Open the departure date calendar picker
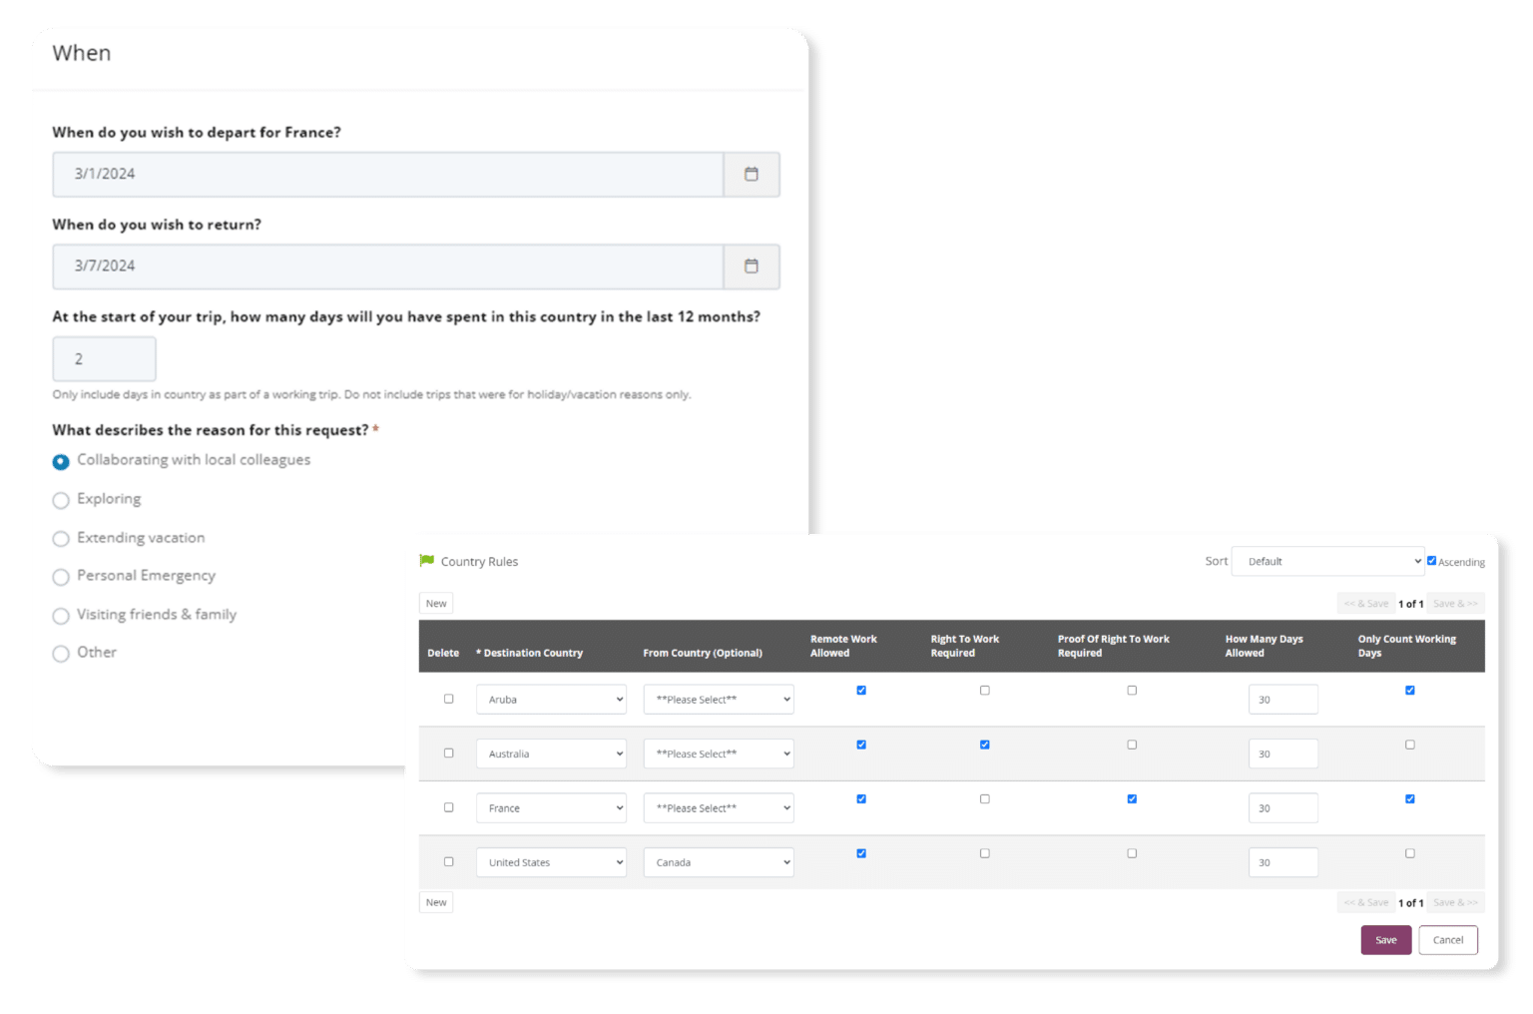The width and height of the screenshot is (1533, 1014). point(751,174)
